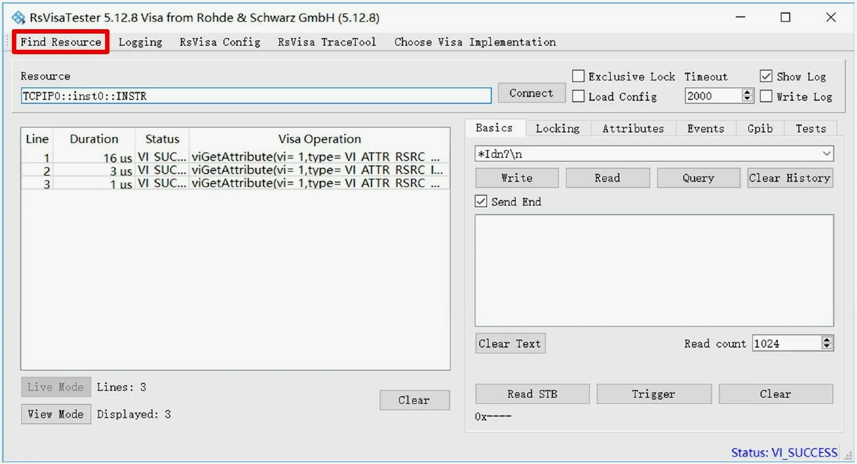Click the Write button

point(517,178)
